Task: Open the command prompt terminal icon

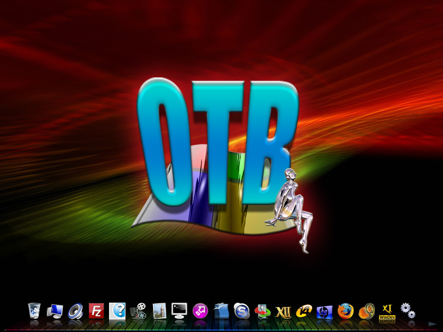Action: [x=180, y=311]
